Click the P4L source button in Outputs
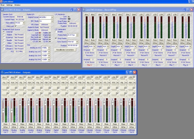The image size is (194, 139). point(55,83)
